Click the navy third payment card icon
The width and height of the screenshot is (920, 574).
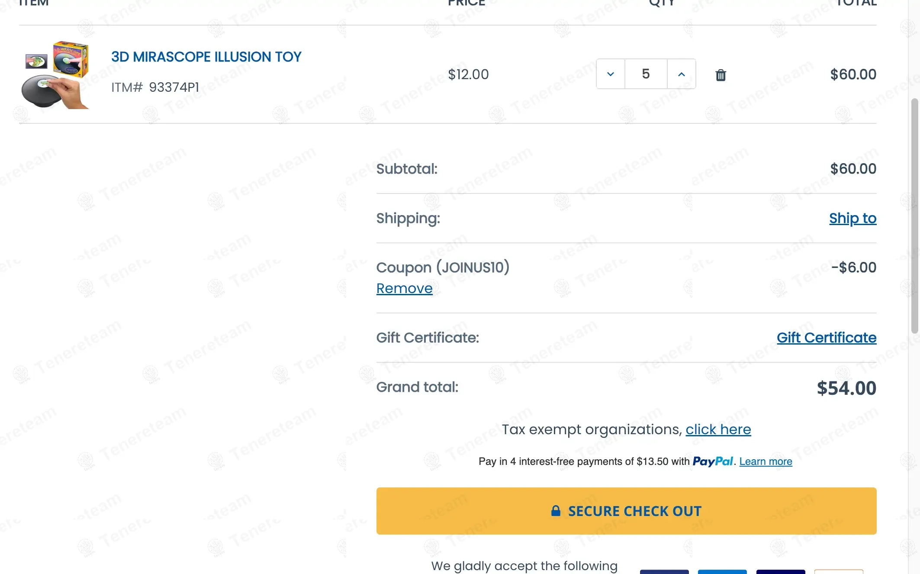tap(780, 572)
